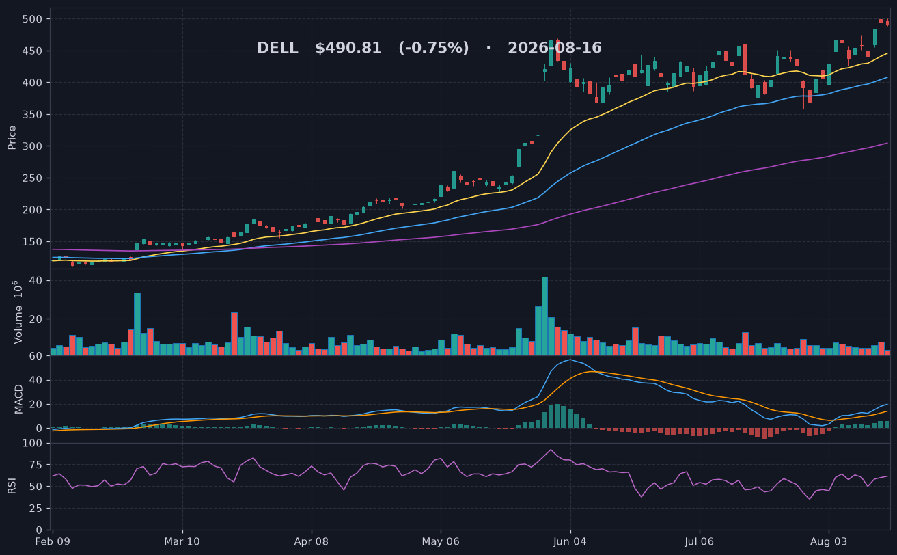Screen dimensions: 897x555
Task: Click the 2026-08-16 date in title
Action: [555, 48]
